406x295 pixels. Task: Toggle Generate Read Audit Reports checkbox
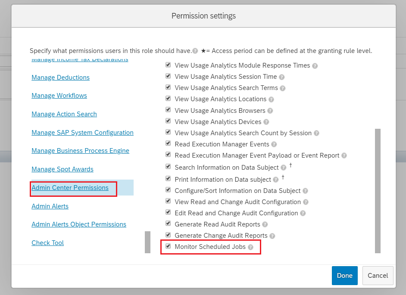168,224
